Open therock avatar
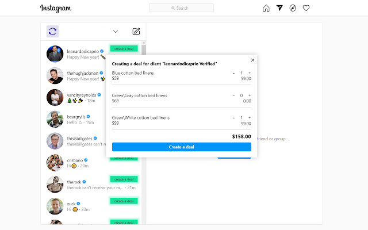The width and height of the screenshot is (368, 230). click(x=55, y=185)
